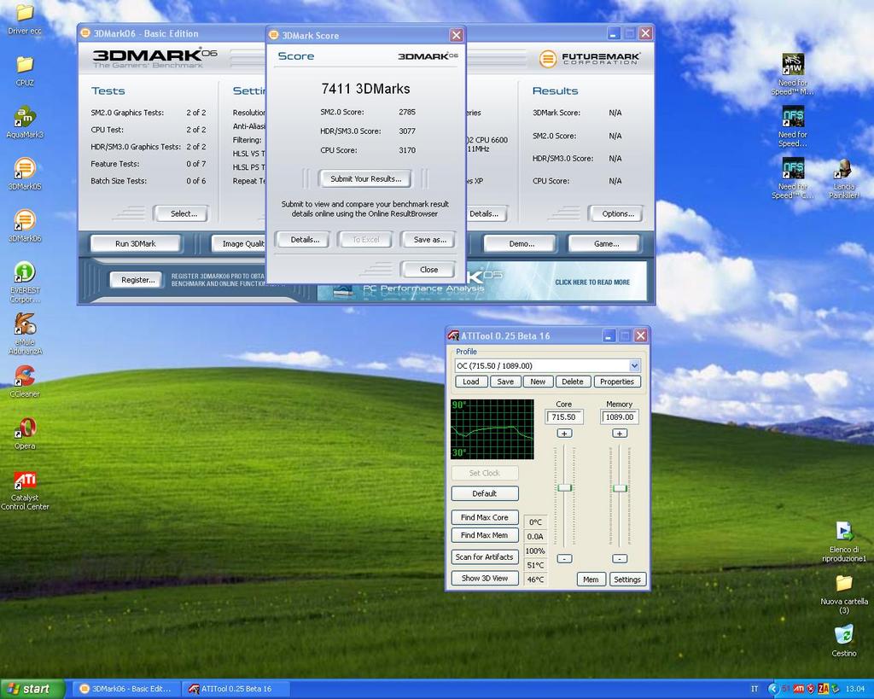
Task: Click Show 3D View button
Action: point(485,578)
